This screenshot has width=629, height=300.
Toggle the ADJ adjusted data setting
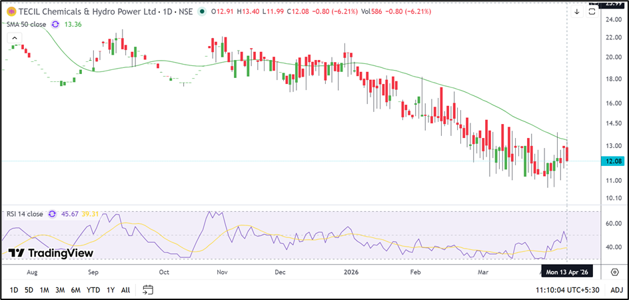[x=616, y=289]
